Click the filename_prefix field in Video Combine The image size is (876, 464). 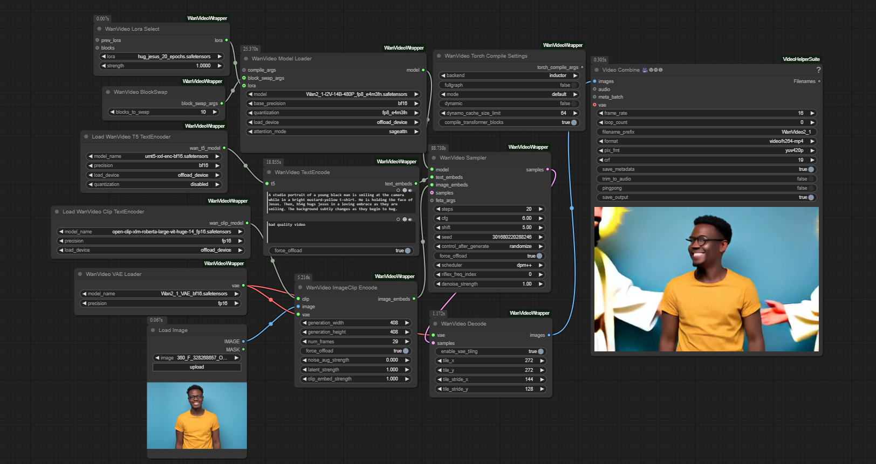[x=707, y=132]
